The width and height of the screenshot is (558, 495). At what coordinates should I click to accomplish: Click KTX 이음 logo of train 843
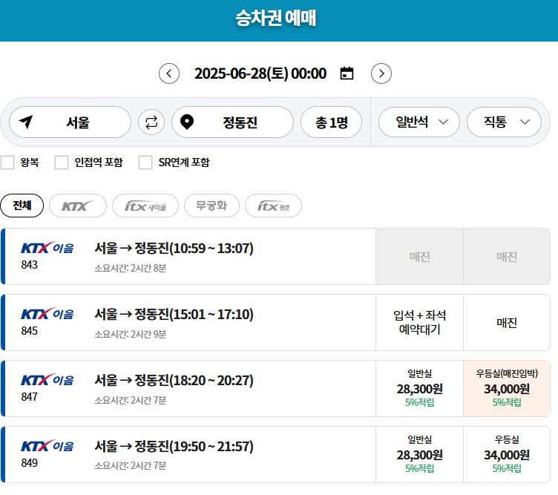click(47, 248)
